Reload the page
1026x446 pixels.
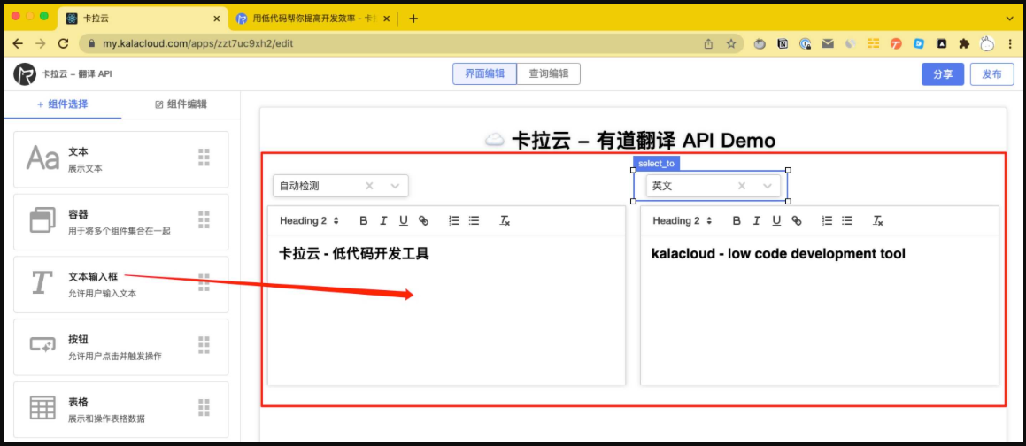[63, 44]
